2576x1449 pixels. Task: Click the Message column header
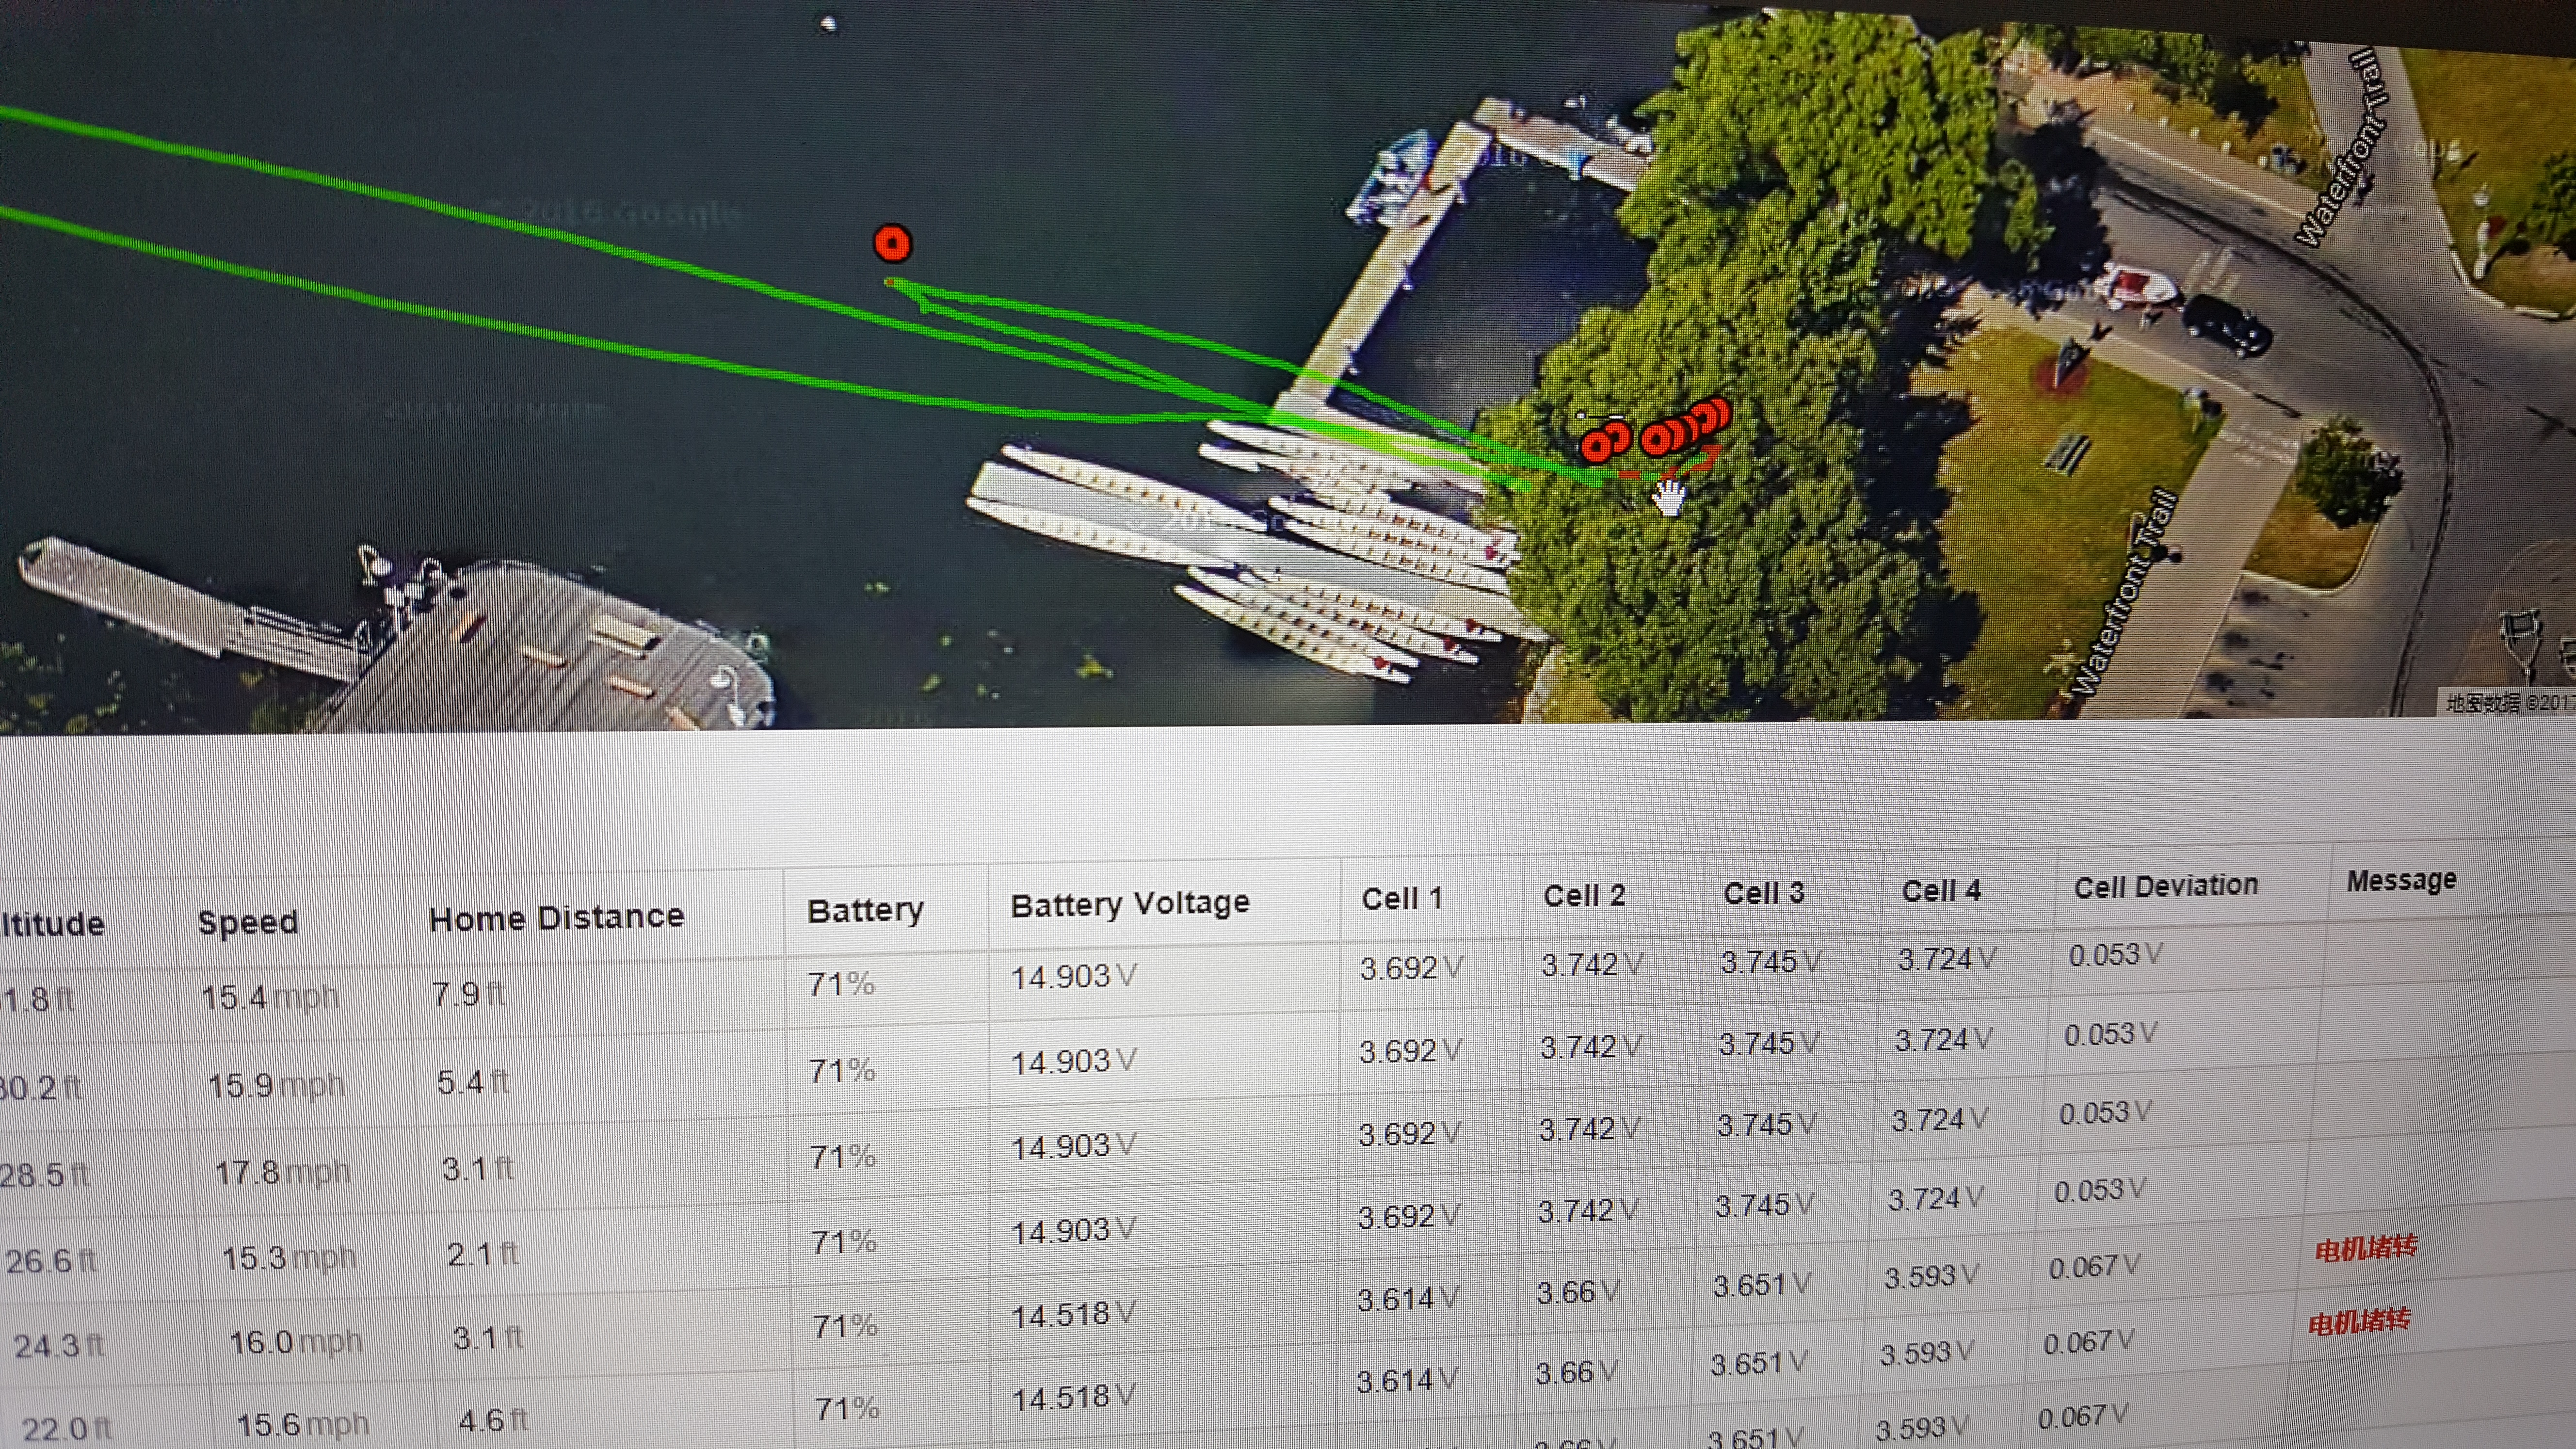pyautogui.click(x=2400, y=880)
